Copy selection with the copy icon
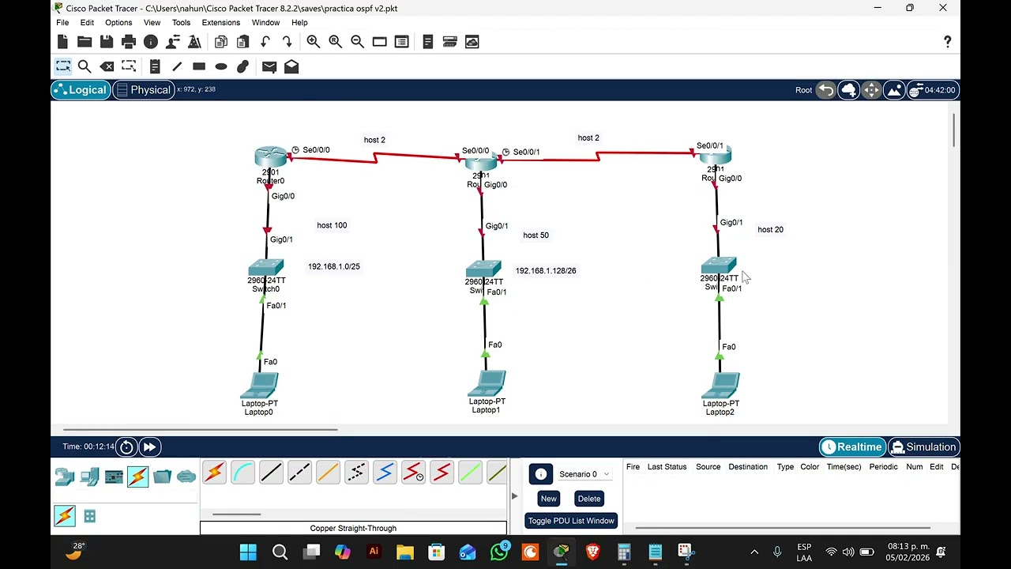 click(221, 42)
